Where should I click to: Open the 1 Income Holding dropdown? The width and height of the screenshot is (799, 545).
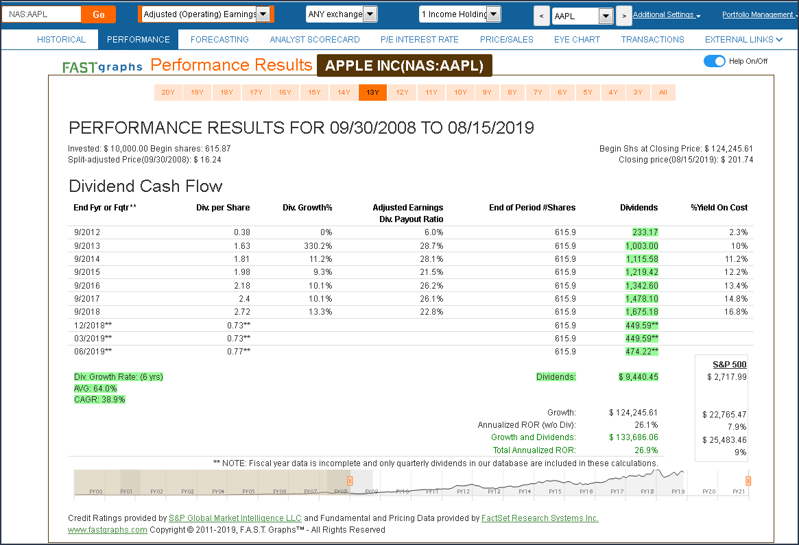pos(461,14)
